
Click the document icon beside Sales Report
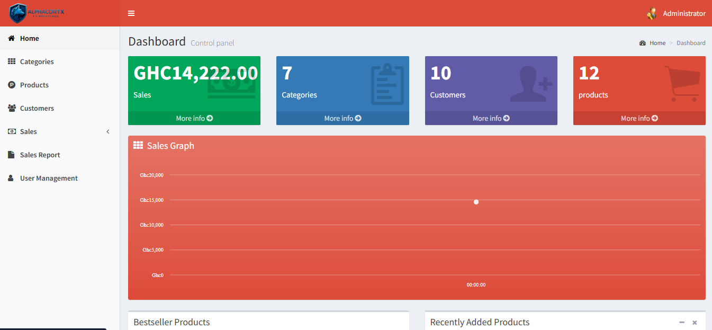coord(11,155)
